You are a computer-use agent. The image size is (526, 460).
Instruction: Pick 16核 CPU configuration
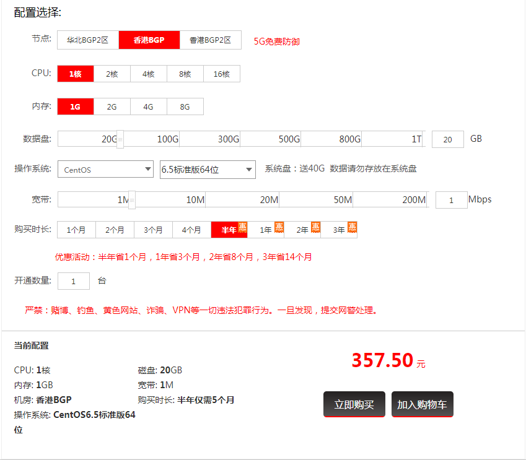click(221, 74)
